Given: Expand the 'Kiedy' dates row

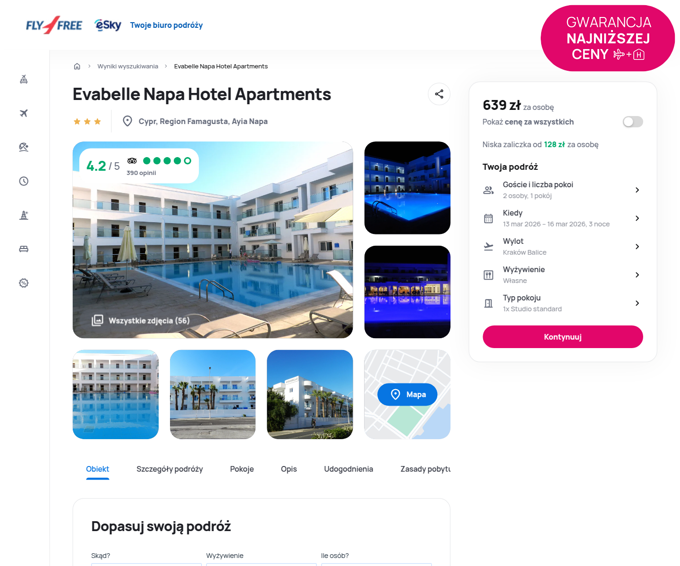Looking at the screenshot, I should [x=562, y=218].
